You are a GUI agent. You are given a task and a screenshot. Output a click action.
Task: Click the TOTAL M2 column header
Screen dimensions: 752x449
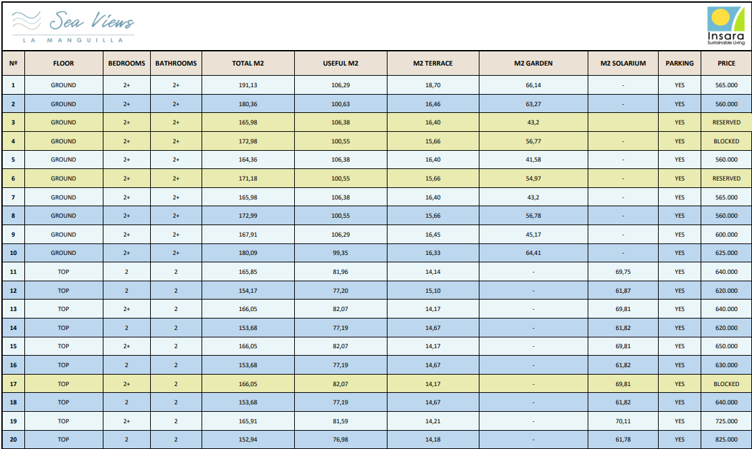248,64
